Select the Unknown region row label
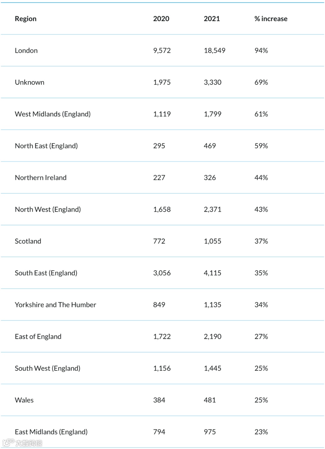 [29, 82]
